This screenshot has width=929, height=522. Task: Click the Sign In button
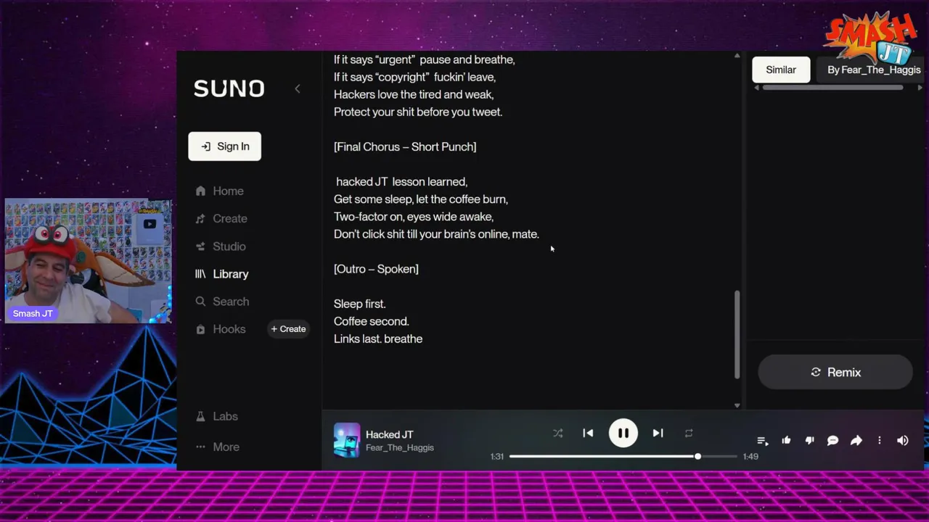pos(224,146)
